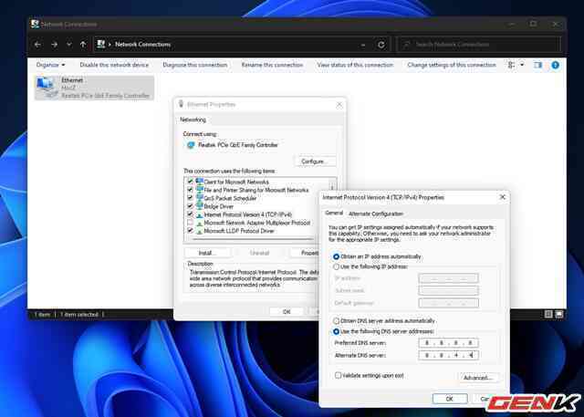Switch to details view in status bar
The image size is (584, 417).
[x=548, y=314]
